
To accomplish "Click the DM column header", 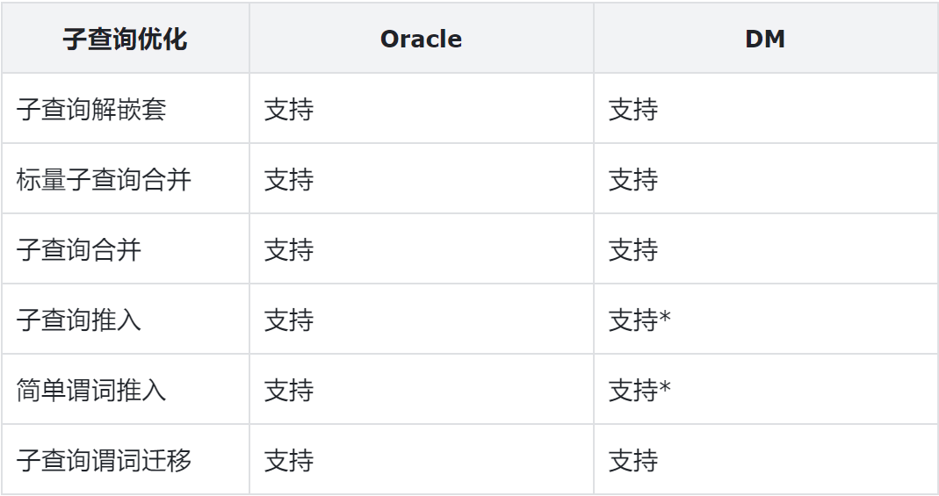I will (765, 40).
